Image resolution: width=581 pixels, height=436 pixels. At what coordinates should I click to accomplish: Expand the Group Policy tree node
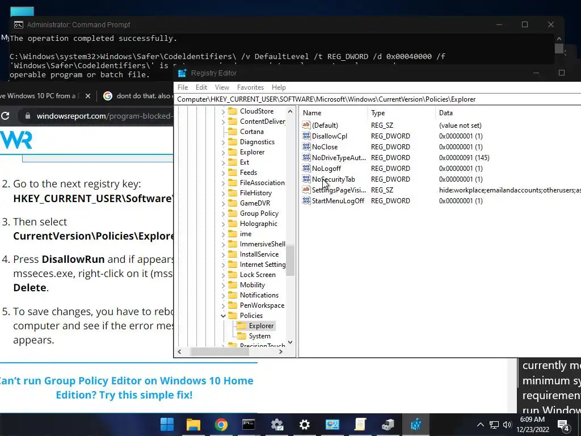click(223, 213)
